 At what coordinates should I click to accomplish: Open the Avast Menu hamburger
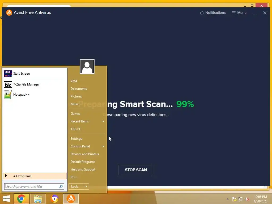[239, 13]
